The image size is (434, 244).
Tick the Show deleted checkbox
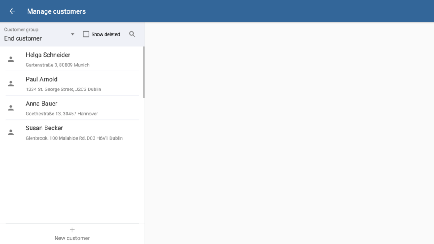(x=86, y=34)
